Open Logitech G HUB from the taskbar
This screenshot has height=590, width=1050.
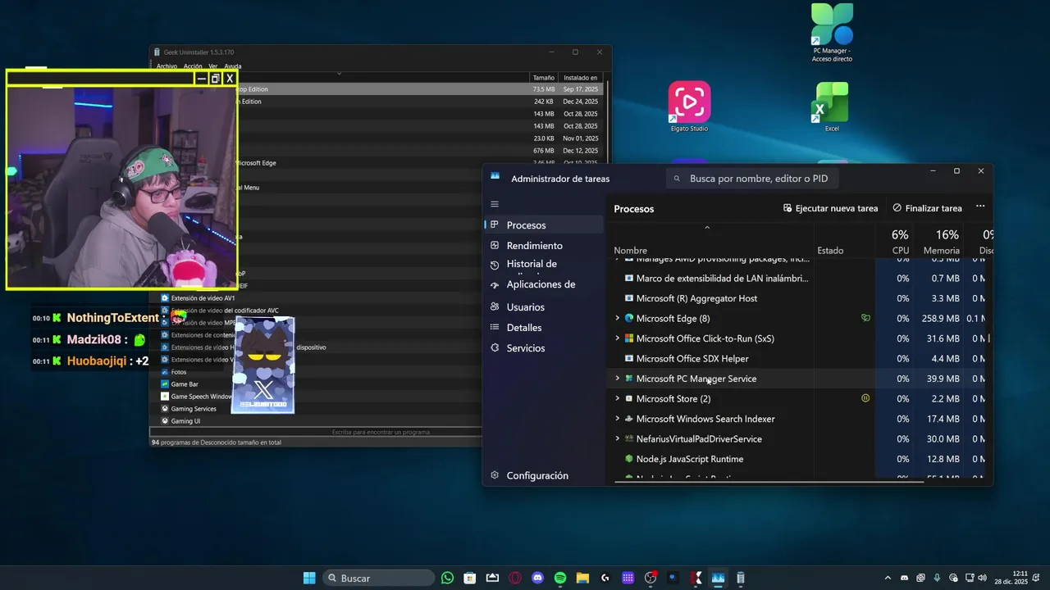(605, 578)
